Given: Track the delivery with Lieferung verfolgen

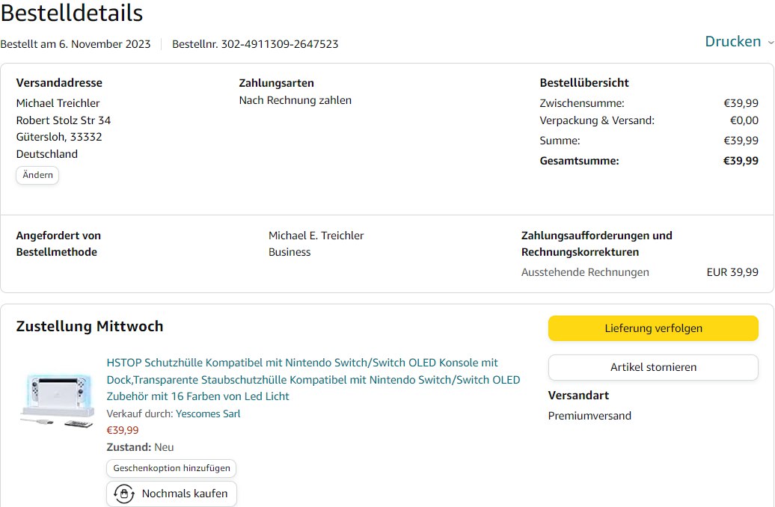Looking at the screenshot, I should point(653,328).
